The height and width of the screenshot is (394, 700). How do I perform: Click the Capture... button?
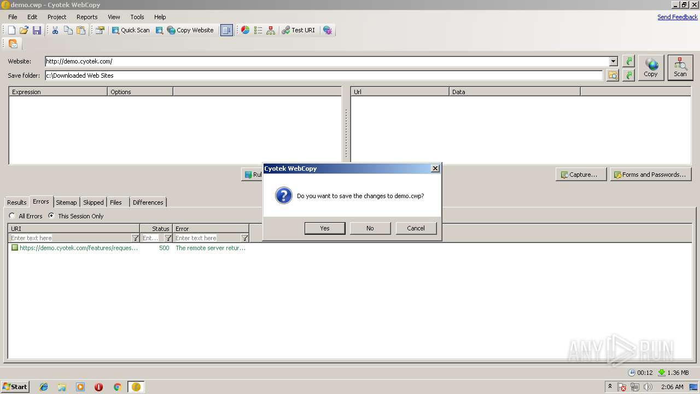coord(581,175)
